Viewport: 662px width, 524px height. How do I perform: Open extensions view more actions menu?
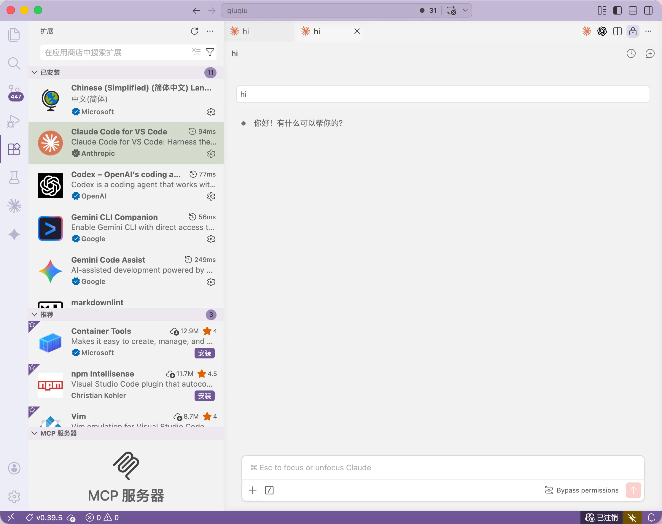(x=210, y=31)
